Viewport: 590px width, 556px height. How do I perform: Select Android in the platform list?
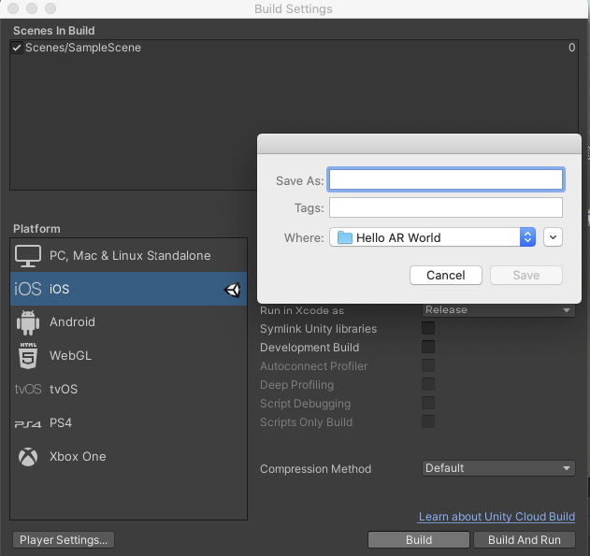pos(73,322)
